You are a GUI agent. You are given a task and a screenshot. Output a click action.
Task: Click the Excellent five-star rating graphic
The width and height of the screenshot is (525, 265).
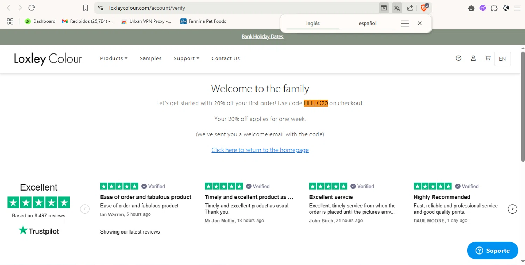coord(38,202)
